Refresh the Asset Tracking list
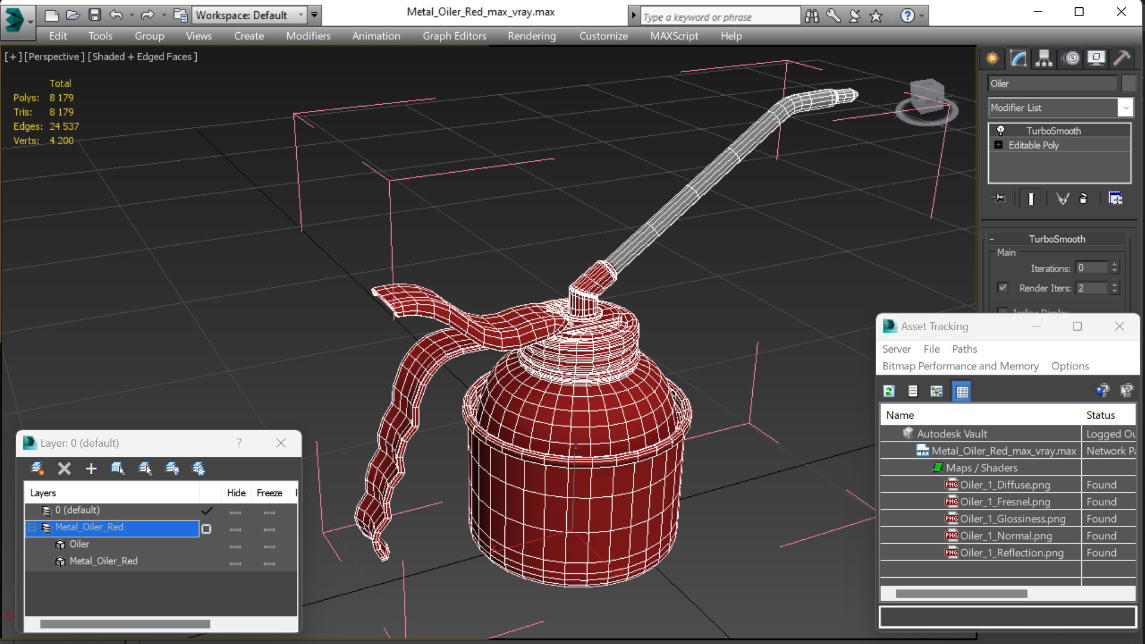 pyautogui.click(x=889, y=391)
